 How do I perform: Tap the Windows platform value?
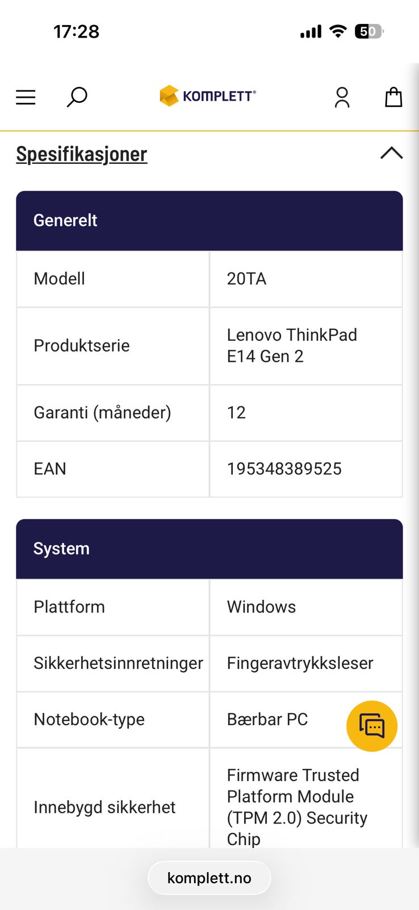(x=262, y=607)
